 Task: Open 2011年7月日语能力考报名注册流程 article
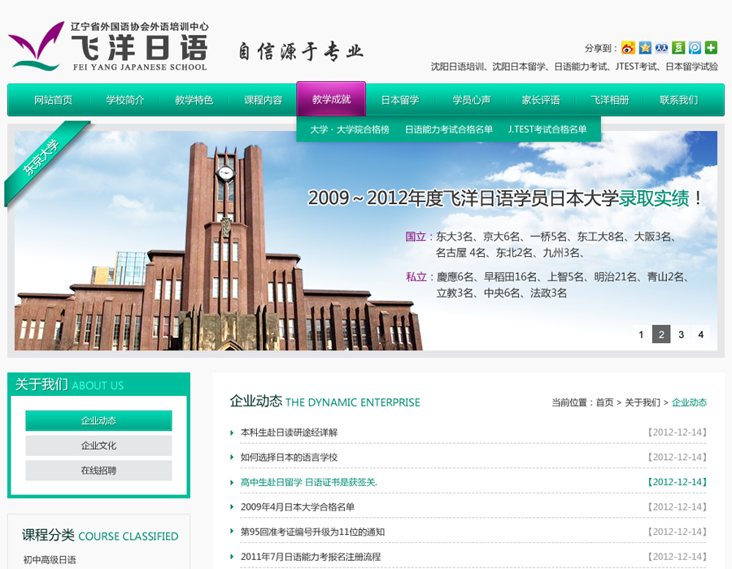point(311,557)
